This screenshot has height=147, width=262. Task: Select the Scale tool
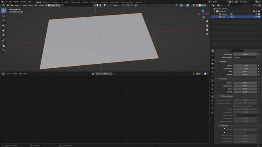[4, 30]
